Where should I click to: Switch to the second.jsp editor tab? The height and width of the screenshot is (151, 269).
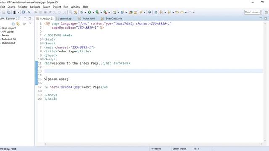click(66, 18)
